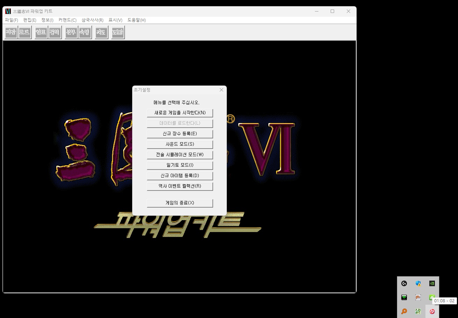458x318 pixels.
Task: Click the orange magnifier tray icon
Action: point(404,311)
